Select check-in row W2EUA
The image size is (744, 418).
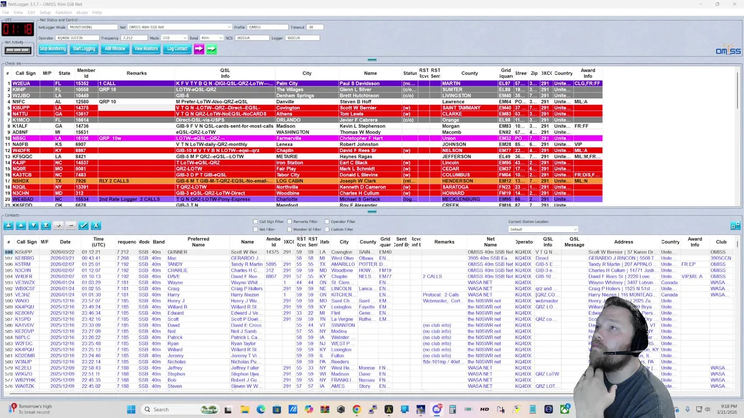[302, 84]
